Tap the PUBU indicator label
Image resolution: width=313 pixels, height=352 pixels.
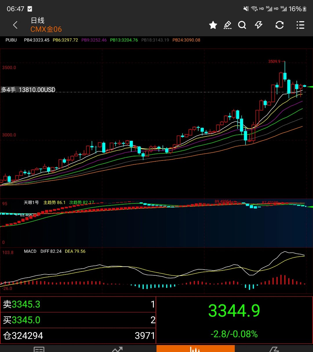(x=11, y=40)
